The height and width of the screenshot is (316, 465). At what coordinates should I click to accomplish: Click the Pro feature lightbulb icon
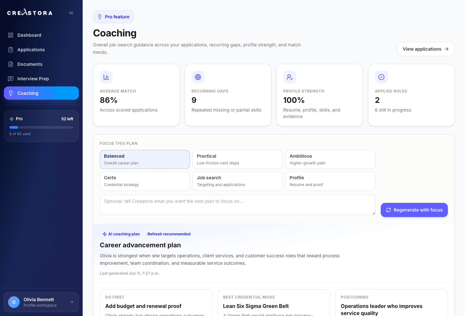pyautogui.click(x=100, y=17)
